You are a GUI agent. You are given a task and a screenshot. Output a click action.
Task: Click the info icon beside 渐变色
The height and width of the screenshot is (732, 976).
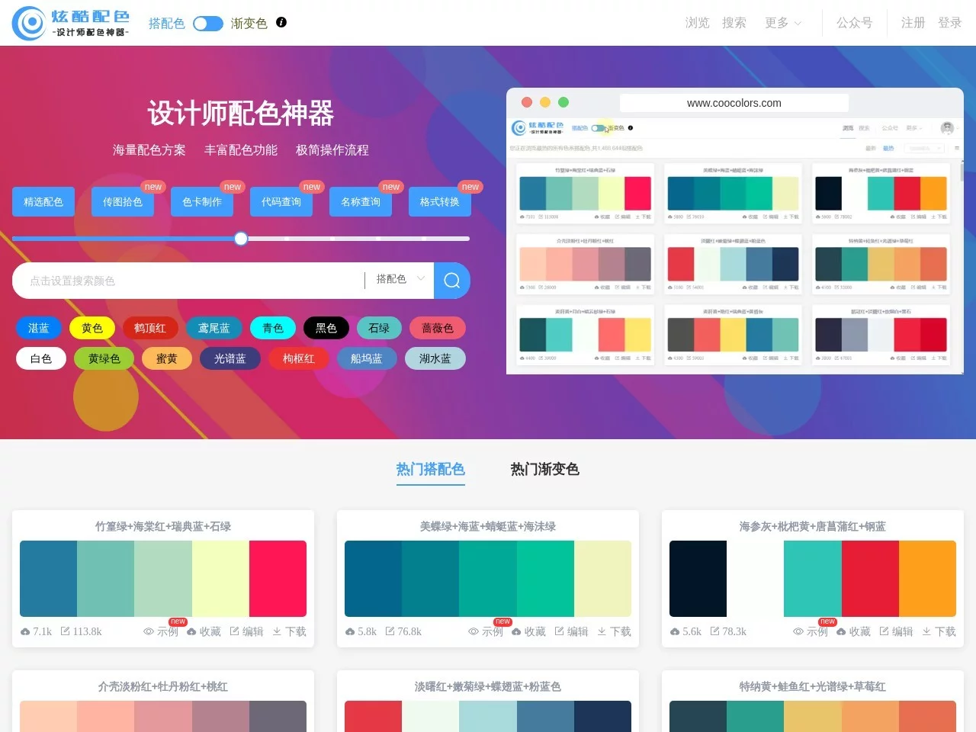(x=281, y=23)
